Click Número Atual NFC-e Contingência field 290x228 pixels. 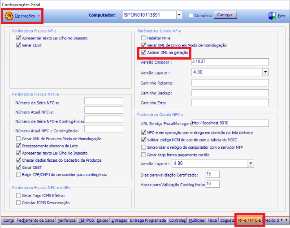coord(104,129)
